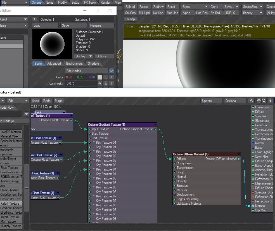Click the Color swatch
This screenshot has height=231, width=275.
click(x=100, y=77)
